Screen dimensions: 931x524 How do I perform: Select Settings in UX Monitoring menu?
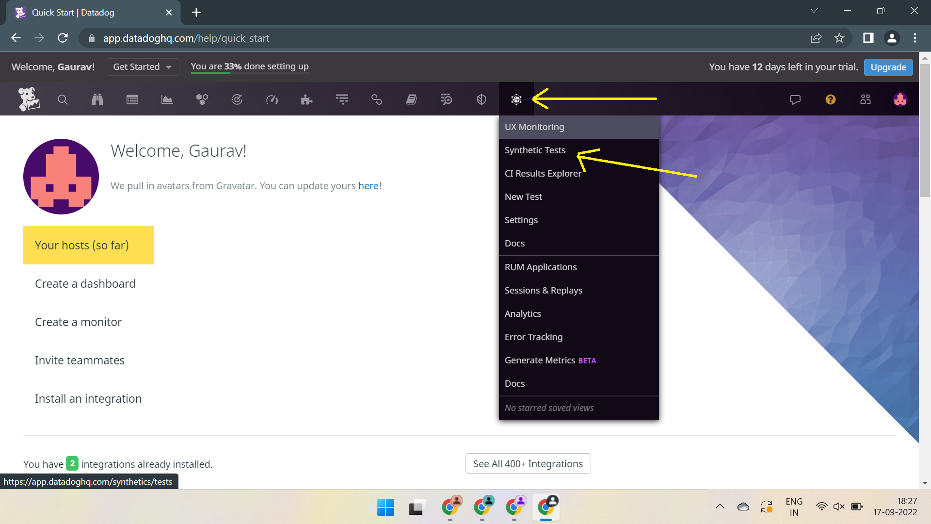tap(578, 220)
